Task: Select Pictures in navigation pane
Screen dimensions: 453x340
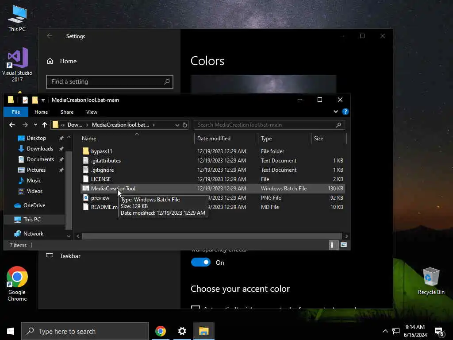Action: tap(36, 170)
